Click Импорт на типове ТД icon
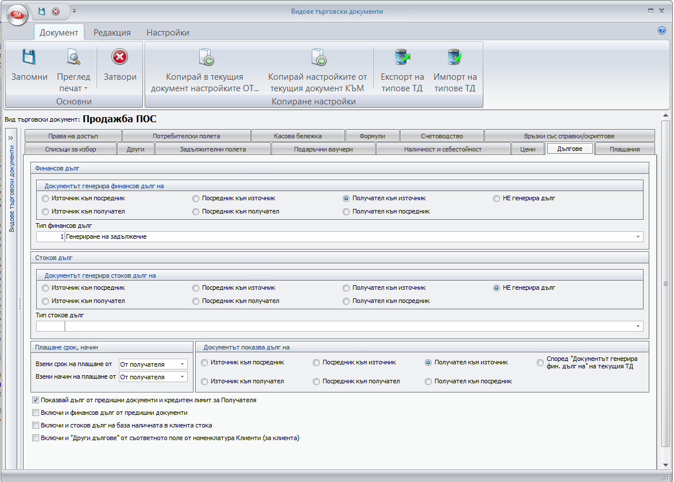 (455, 57)
